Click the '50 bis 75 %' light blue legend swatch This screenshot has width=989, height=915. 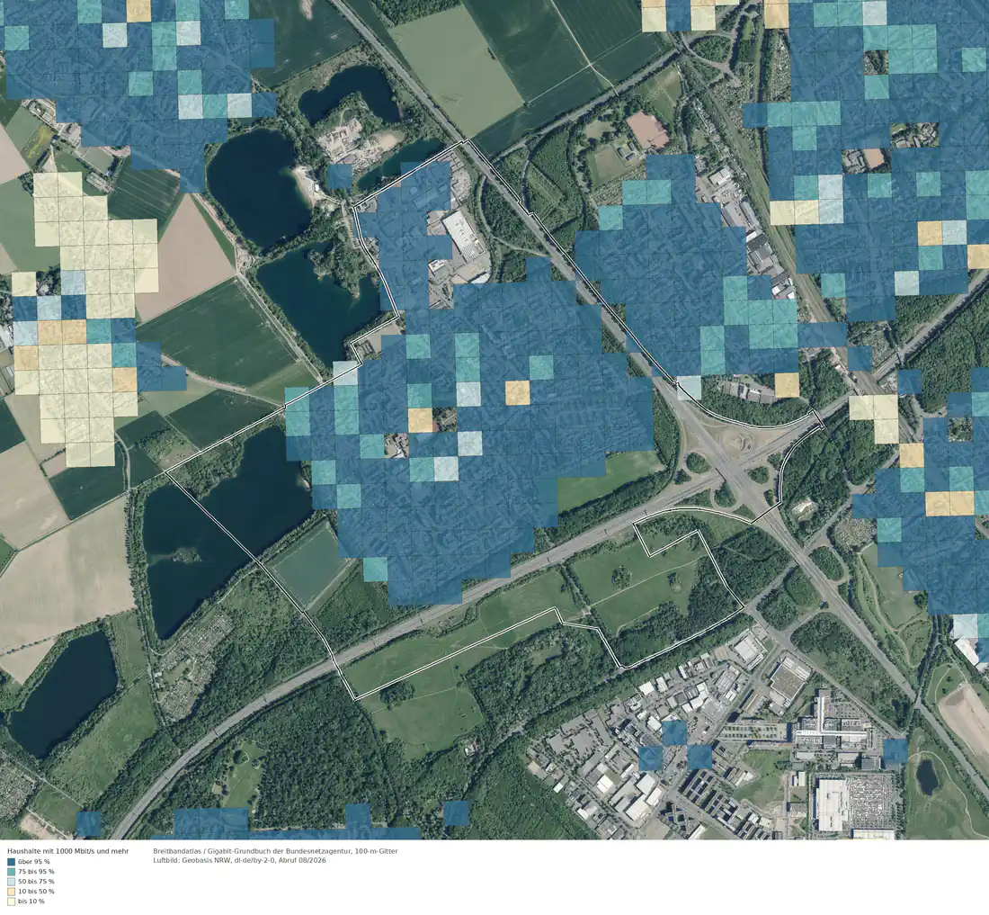11,882
